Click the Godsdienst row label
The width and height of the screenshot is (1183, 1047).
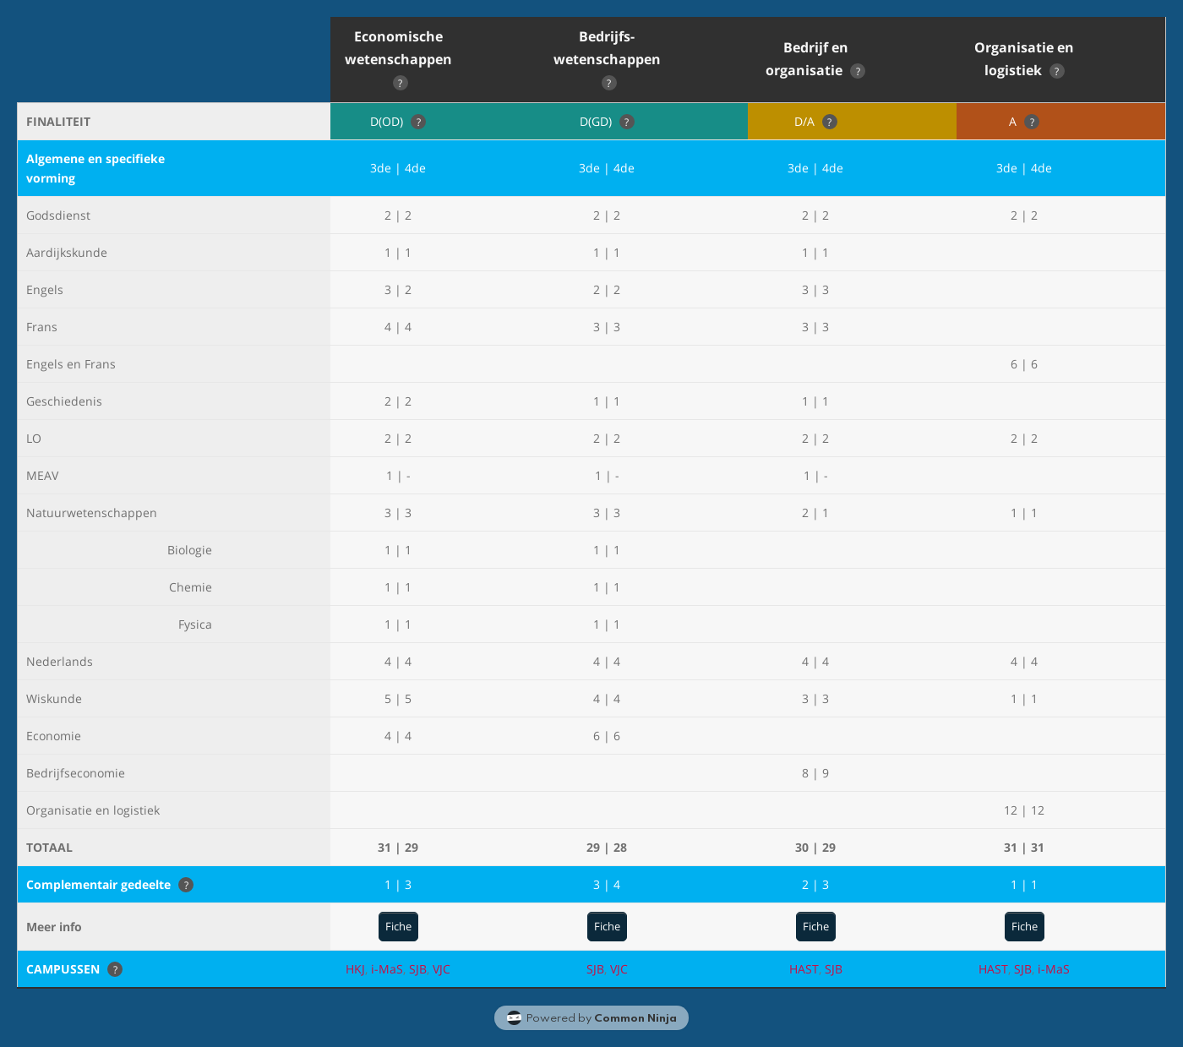point(58,215)
